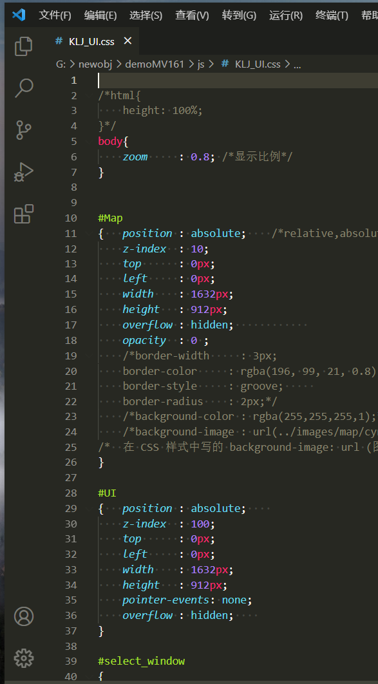The width and height of the screenshot is (378, 684).
Task: Click line number 28 in gutter
Action: tap(71, 493)
